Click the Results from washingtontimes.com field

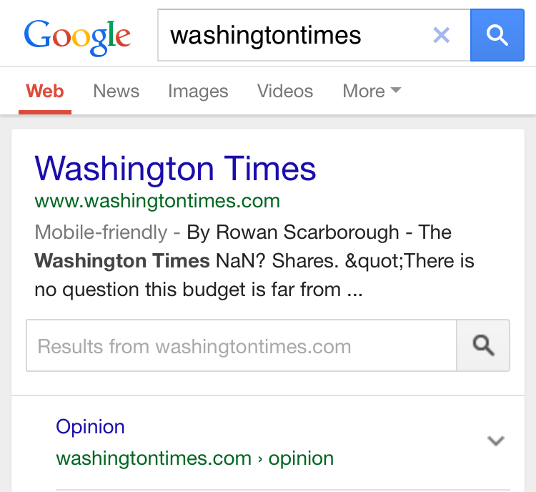pyautogui.click(x=242, y=347)
